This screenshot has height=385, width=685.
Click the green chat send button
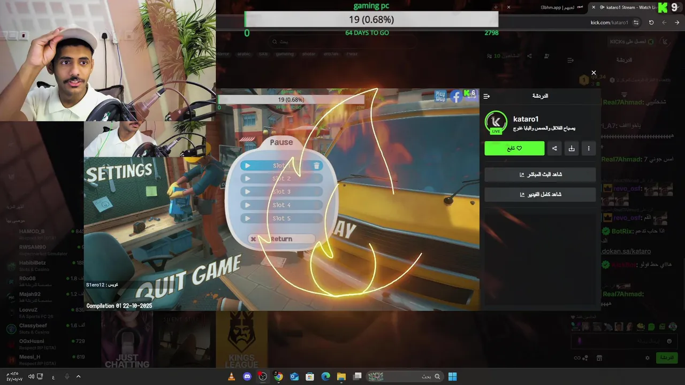point(666,358)
